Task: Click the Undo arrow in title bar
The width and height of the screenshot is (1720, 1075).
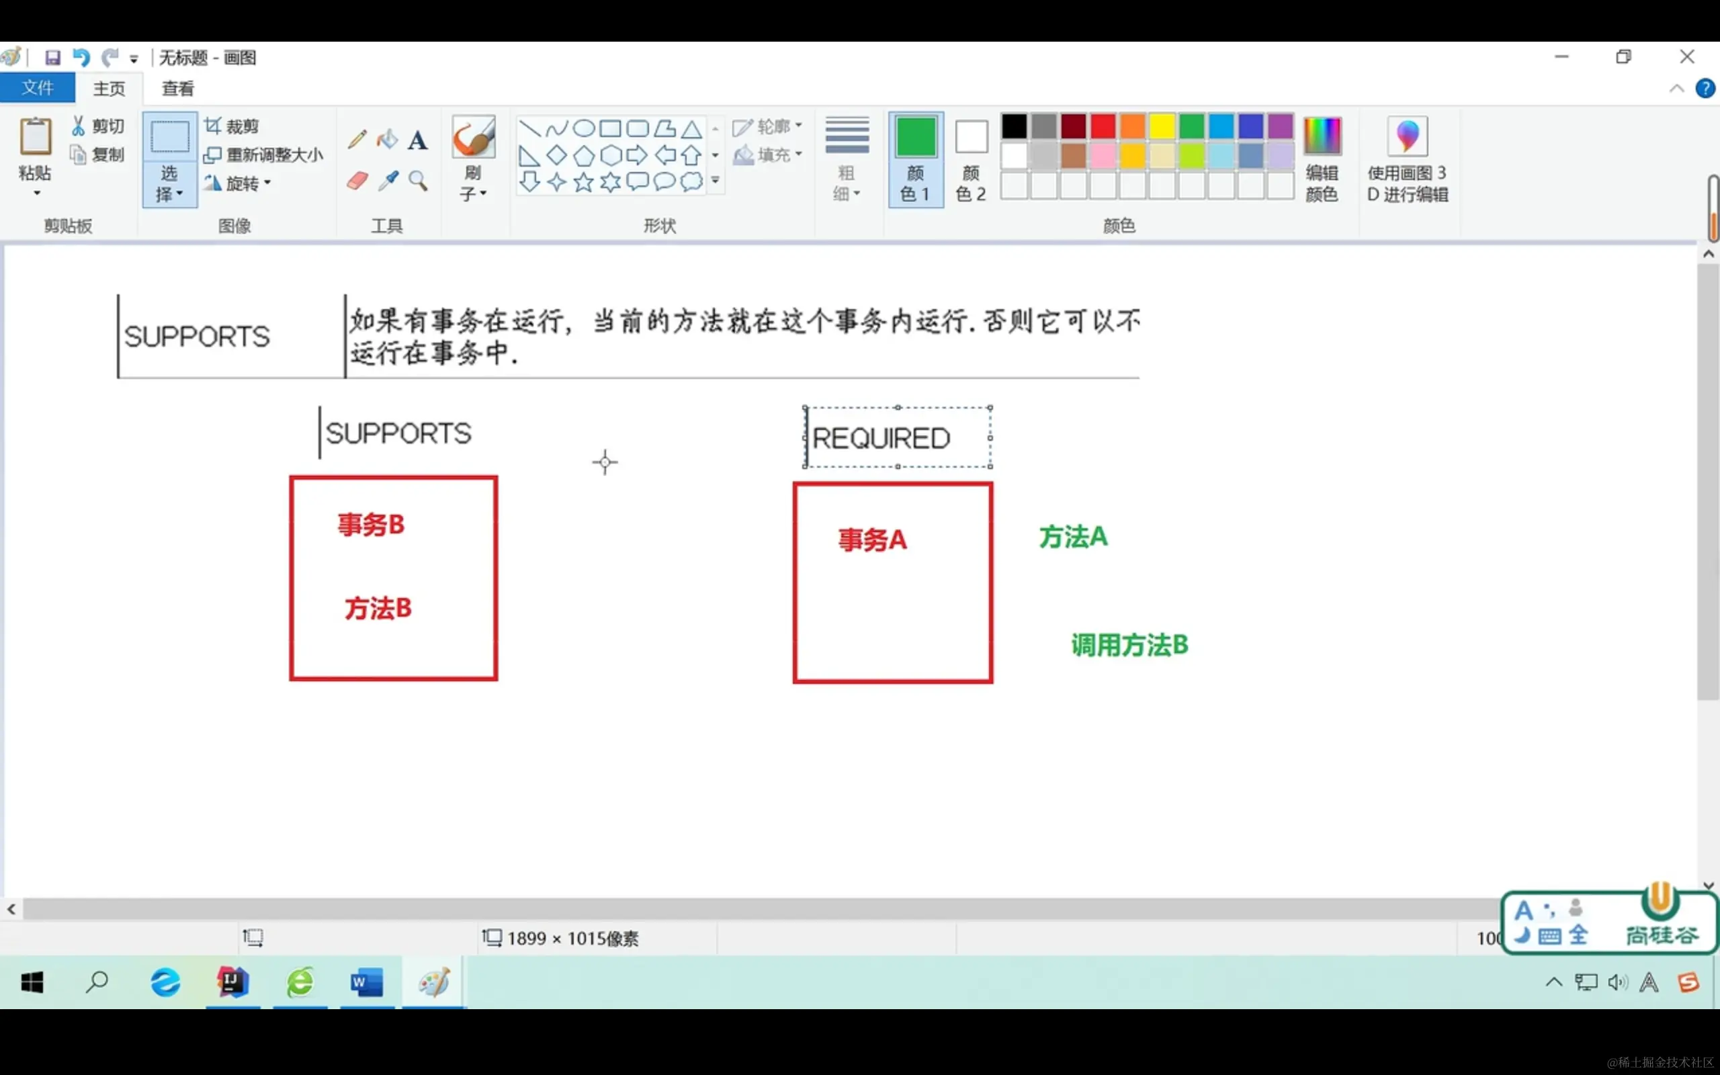Action: point(81,57)
